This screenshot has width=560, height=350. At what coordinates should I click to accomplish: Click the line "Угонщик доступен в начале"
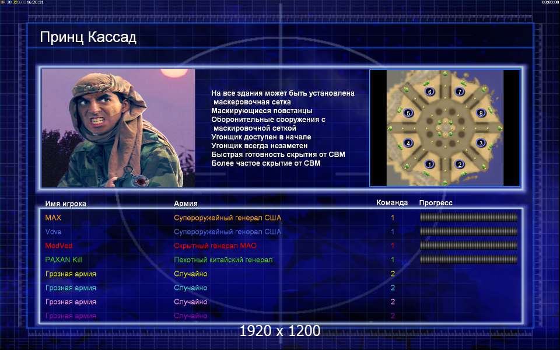[x=261, y=136]
